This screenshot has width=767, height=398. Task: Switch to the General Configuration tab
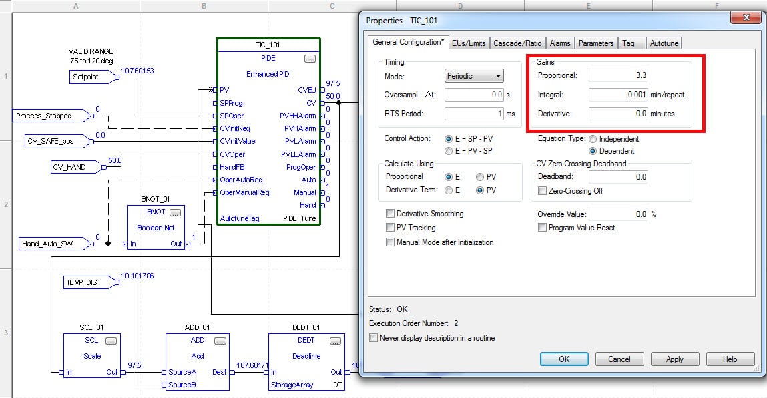click(x=409, y=42)
